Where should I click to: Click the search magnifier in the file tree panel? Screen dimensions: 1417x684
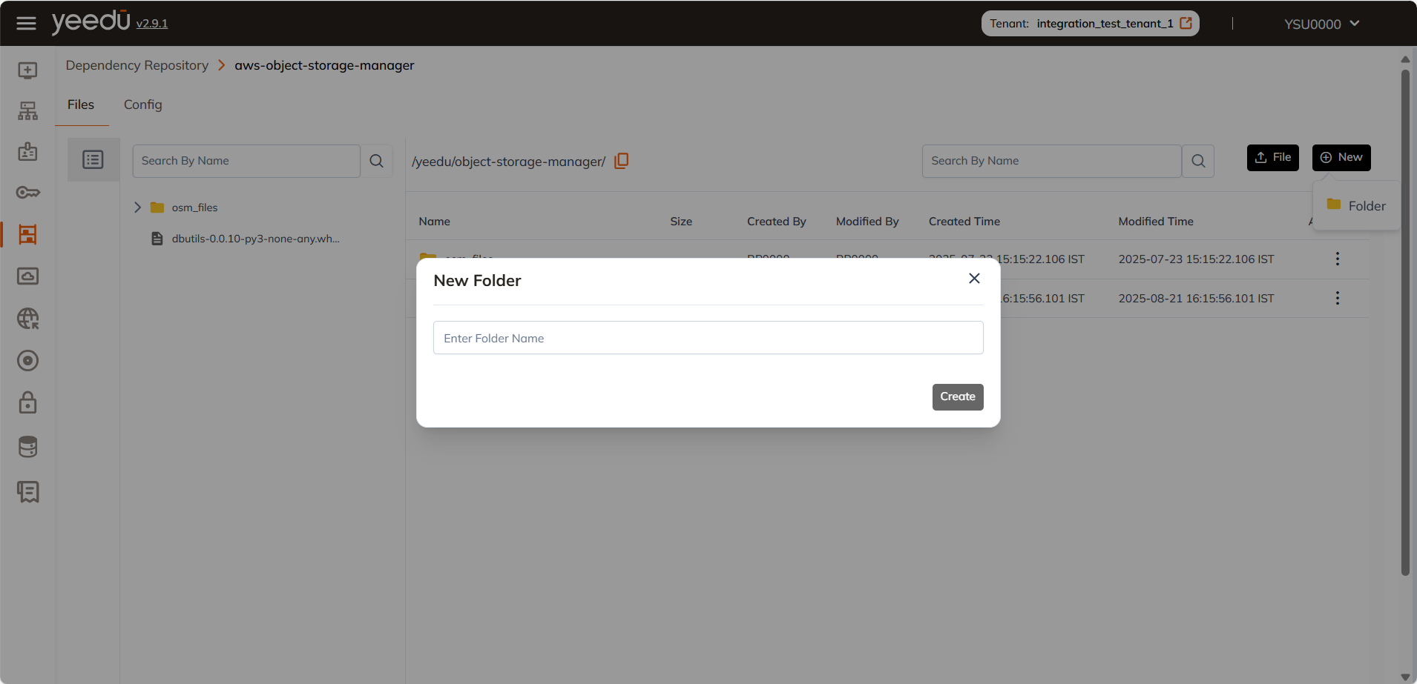(376, 160)
